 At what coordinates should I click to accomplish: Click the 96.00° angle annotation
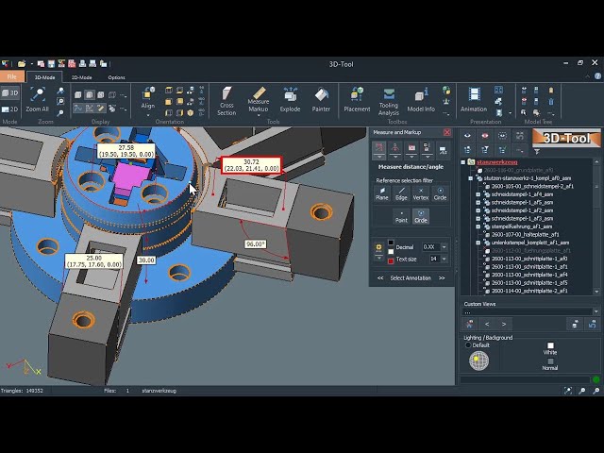point(255,244)
